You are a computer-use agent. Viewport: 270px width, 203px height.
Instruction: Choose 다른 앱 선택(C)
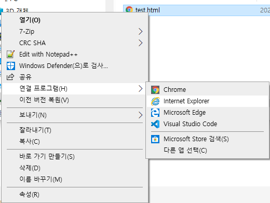click(207, 151)
